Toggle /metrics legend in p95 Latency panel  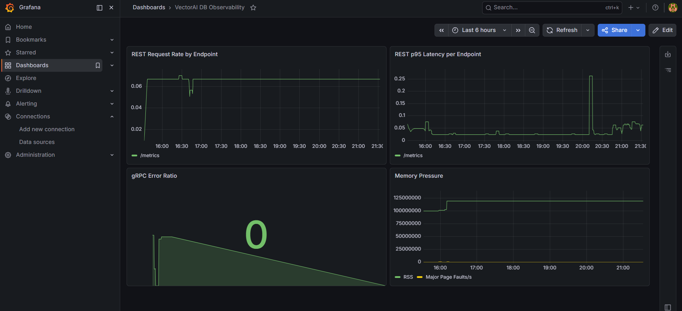pos(413,156)
